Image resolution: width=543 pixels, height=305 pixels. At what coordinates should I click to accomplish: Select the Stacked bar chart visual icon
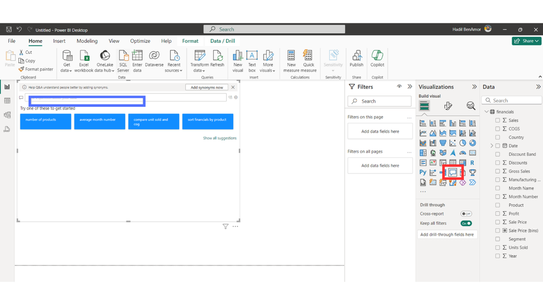point(423,123)
